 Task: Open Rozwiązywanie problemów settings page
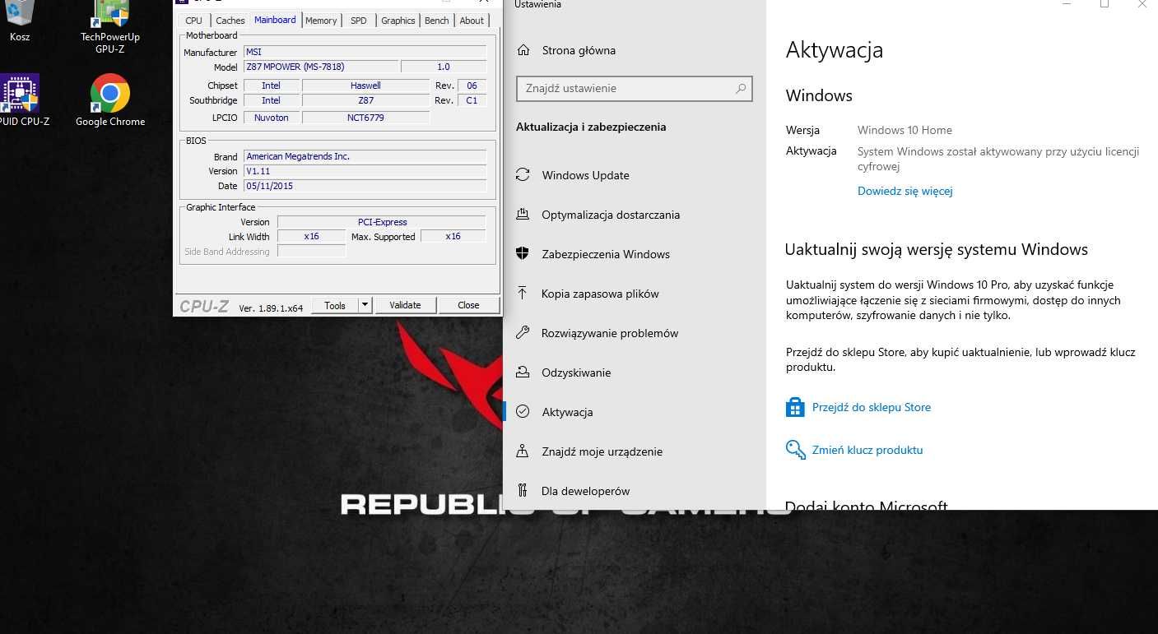pyautogui.click(x=610, y=333)
